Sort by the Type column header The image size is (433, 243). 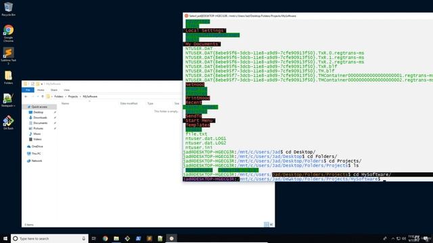150,103
